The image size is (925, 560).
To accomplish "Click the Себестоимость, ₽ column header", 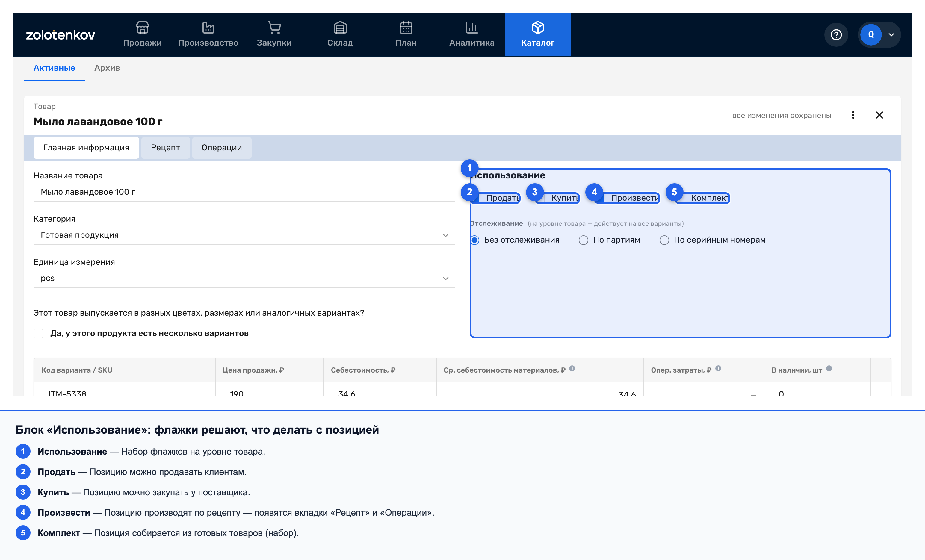I will coord(380,370).
